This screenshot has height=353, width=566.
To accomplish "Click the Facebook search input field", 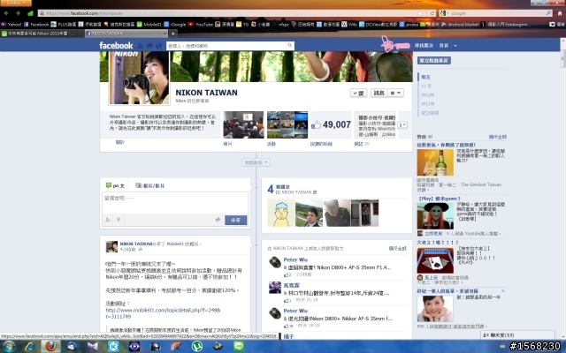I will tap(226, 46).
